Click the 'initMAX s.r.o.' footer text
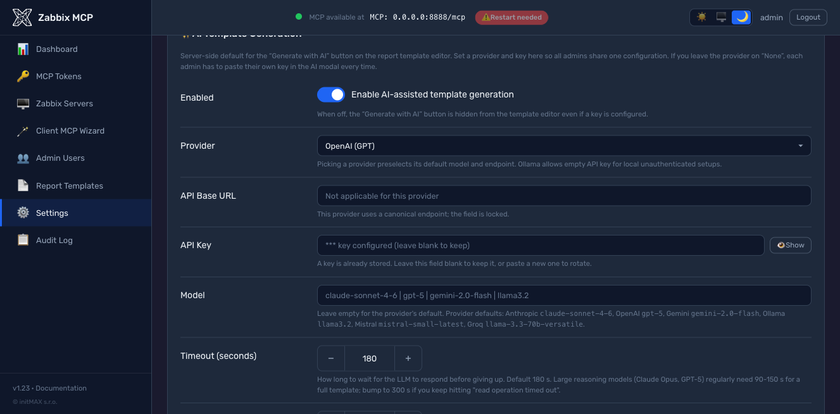840x414 pixels. click(x=38, y=402)
